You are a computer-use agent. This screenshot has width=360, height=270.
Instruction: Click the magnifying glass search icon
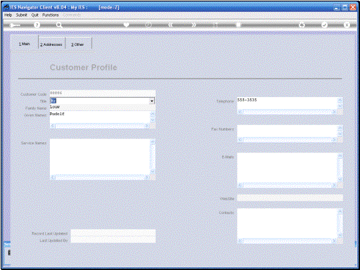(x=59, y=25)
